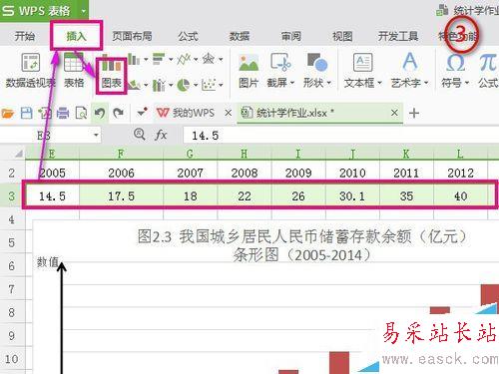499x374 pixels.
Task: Open the shapes (形状) gallery
Action: (x=316, y=71)
